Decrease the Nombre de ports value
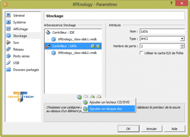 tap(182, 48)
